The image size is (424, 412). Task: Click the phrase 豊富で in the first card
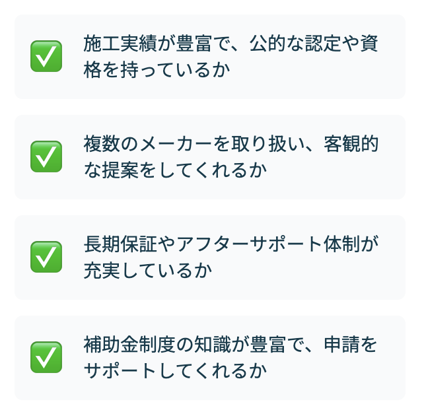(203, 44)
